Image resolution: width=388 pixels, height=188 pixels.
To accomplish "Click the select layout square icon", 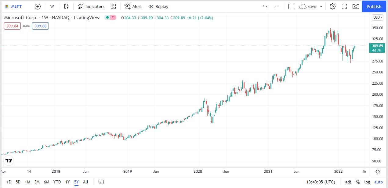I will [x=291, y=6].
